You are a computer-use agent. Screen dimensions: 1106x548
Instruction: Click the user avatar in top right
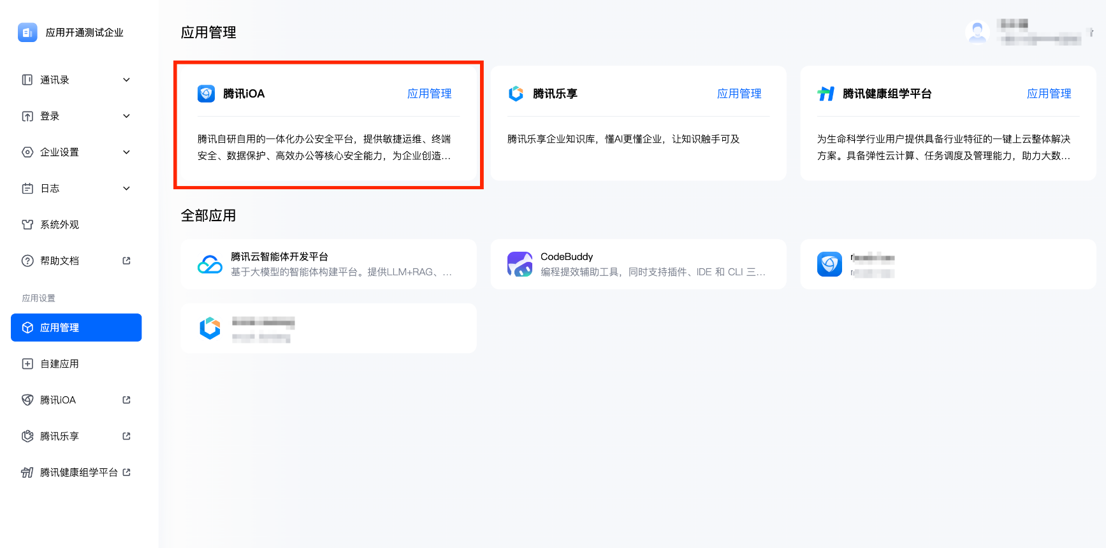977,32
